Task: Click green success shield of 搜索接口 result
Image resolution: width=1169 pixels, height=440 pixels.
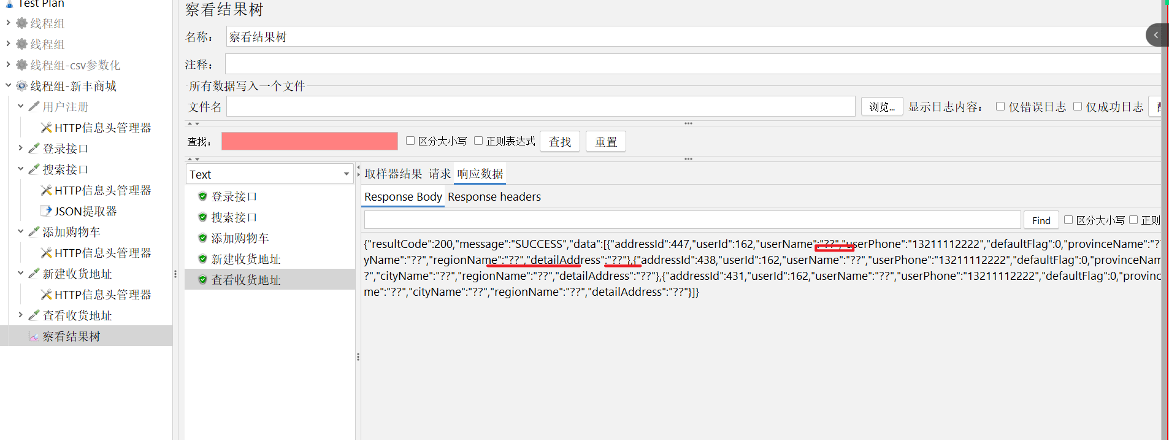Action: click(202, 217)
